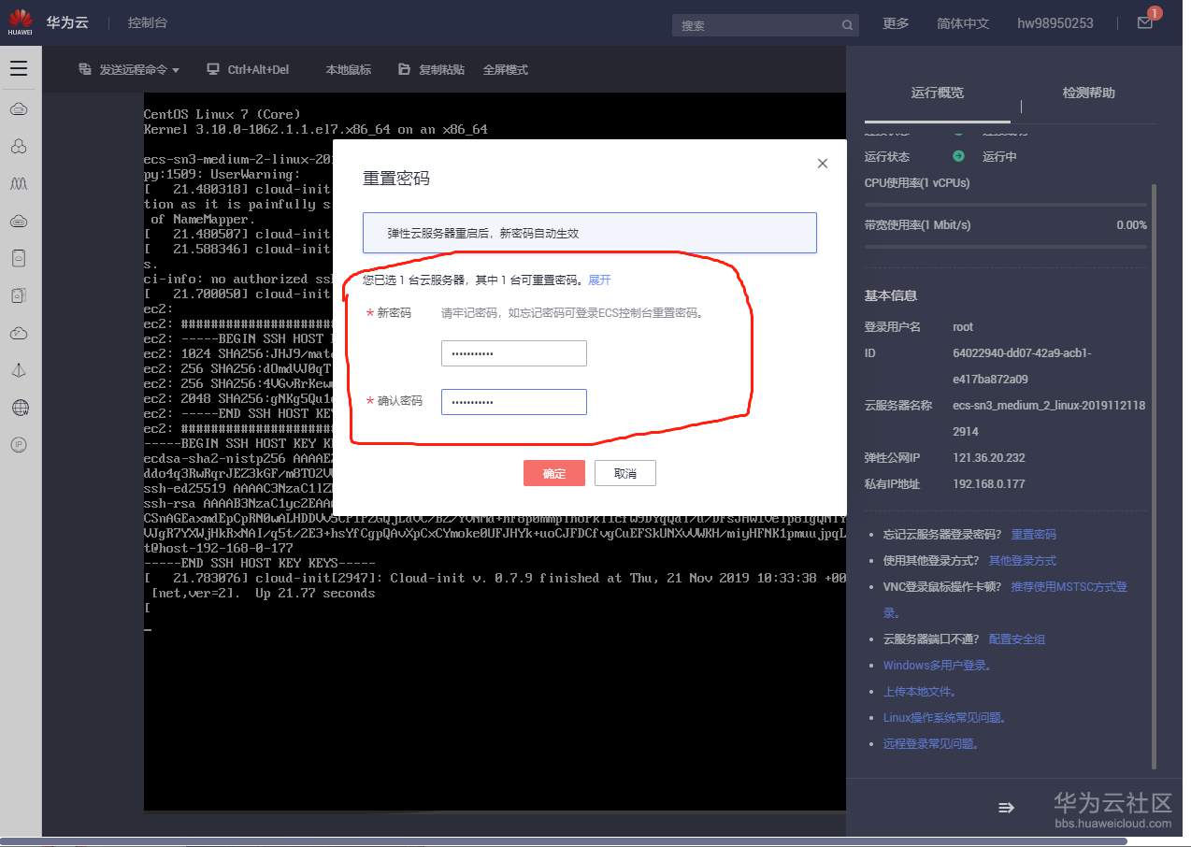
Task: Confirm the password reset
Action: point(554,473)
